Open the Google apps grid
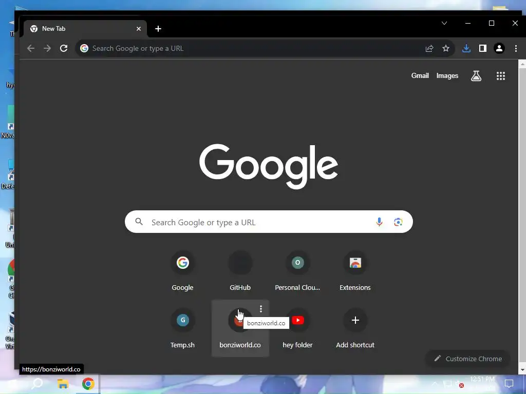This screenshot has height=394, width=526. (x=500, y=76)
